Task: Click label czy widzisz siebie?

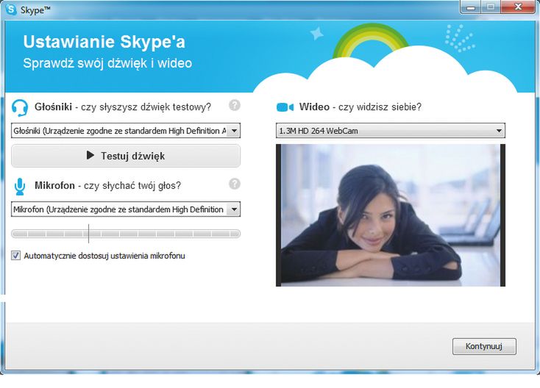Action: (x=380, y=107)
